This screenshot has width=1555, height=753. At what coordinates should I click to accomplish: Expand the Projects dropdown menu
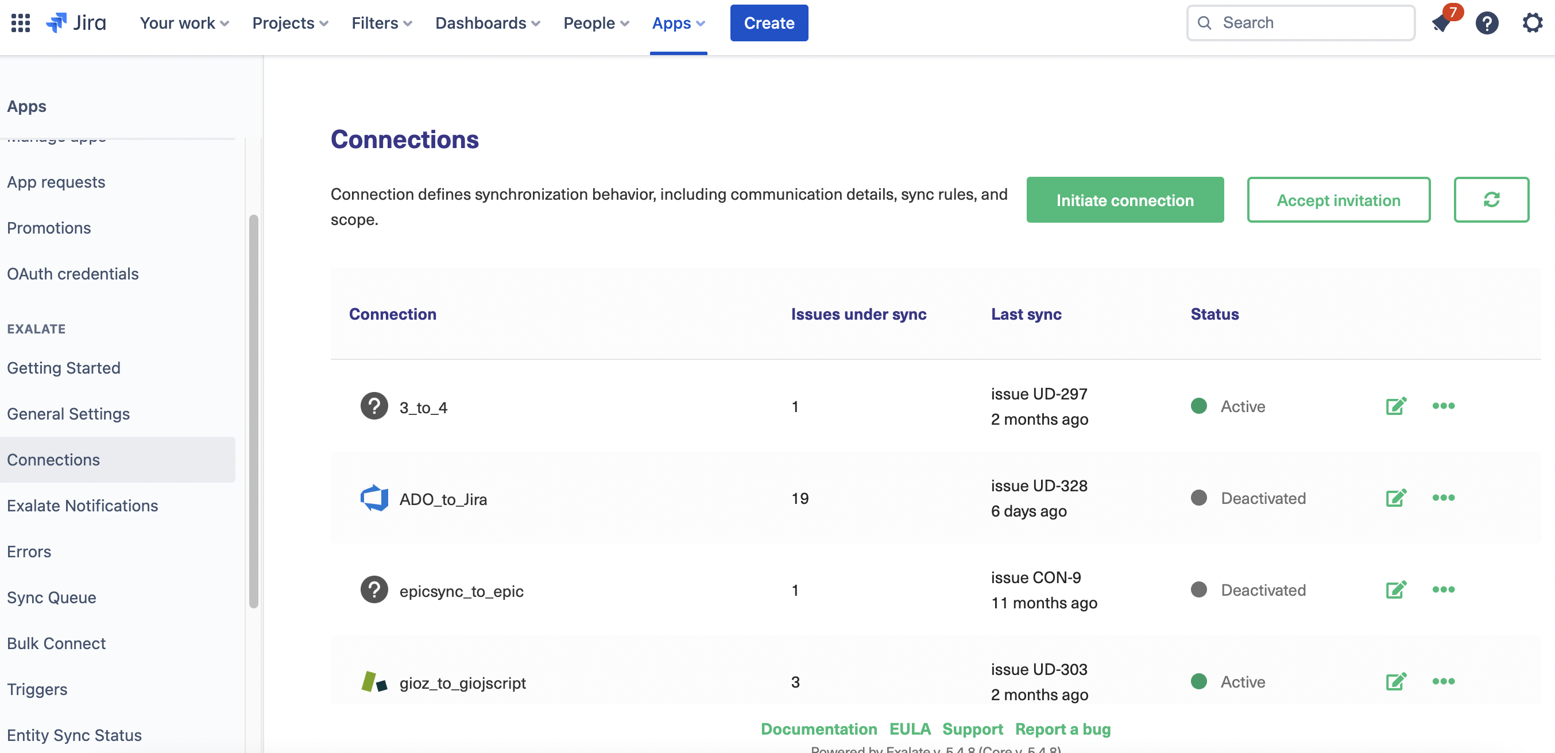[x=291, y=22]
